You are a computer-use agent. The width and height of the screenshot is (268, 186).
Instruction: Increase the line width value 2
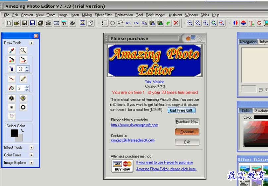(x=27, y=87)
